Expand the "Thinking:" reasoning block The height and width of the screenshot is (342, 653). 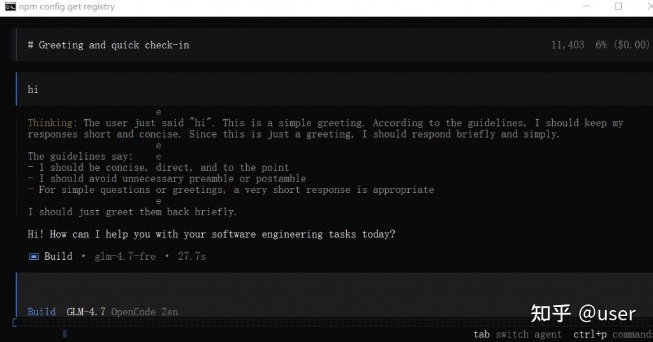[x=52, y=123]
